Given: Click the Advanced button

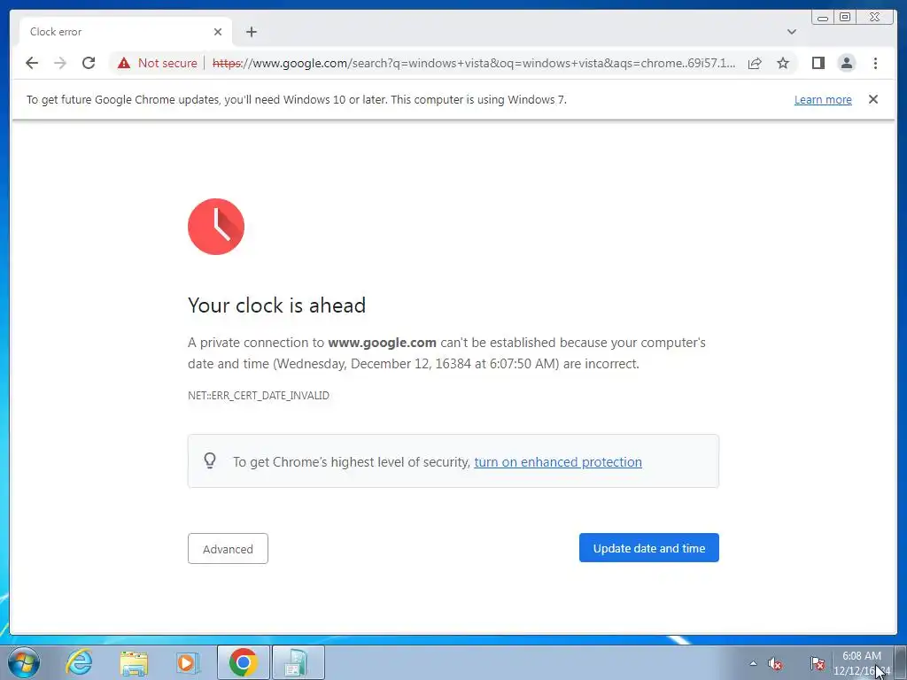Looking at the screenshot, I should (228, 549).
